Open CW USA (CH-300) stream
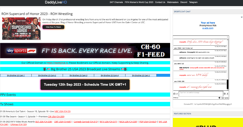This screenshot has width=243, height=127. [56, 117]
